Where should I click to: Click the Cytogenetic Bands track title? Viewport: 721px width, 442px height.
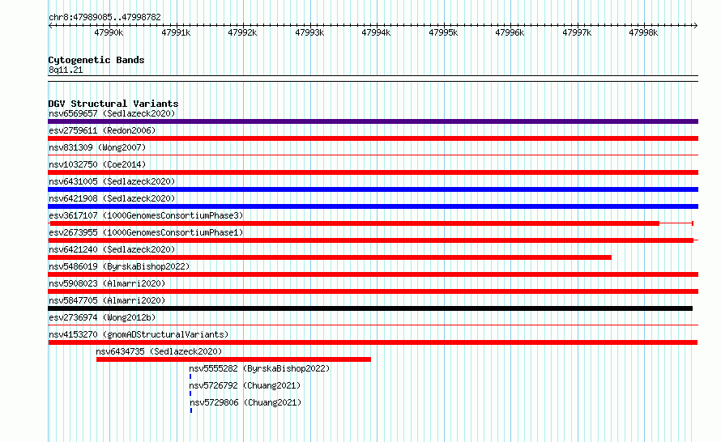(96, 60)
